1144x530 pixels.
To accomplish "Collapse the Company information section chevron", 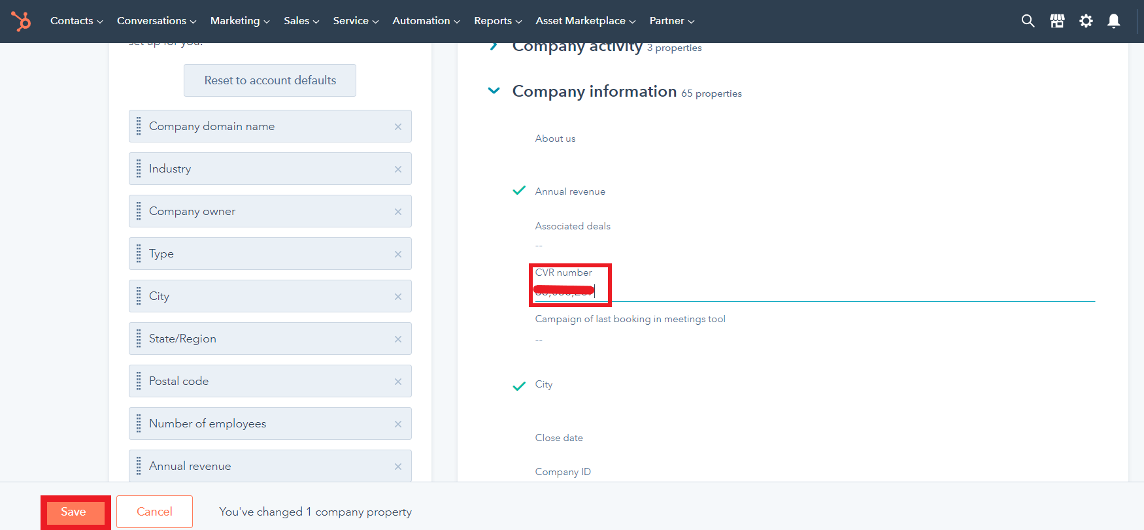I will [494, 91].
